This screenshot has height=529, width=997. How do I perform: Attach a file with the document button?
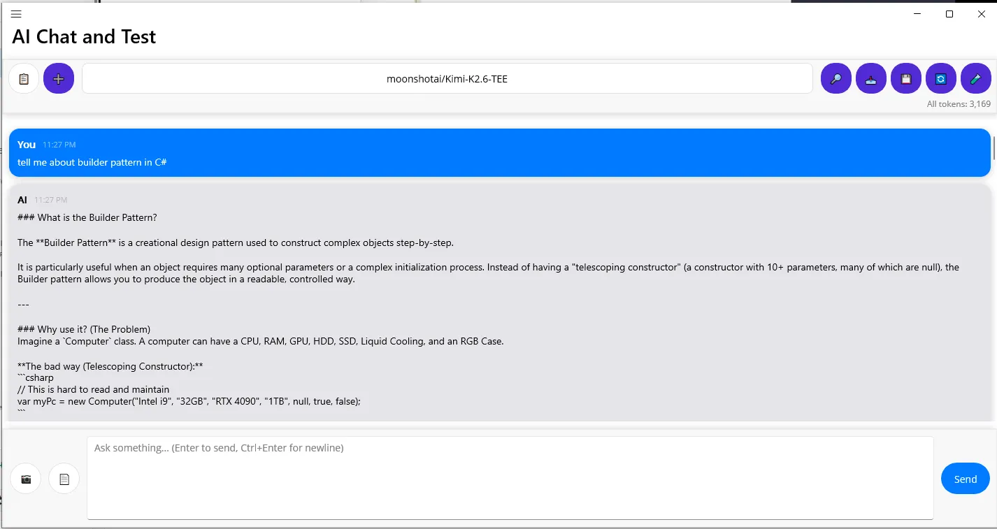(x=64, y=479)
